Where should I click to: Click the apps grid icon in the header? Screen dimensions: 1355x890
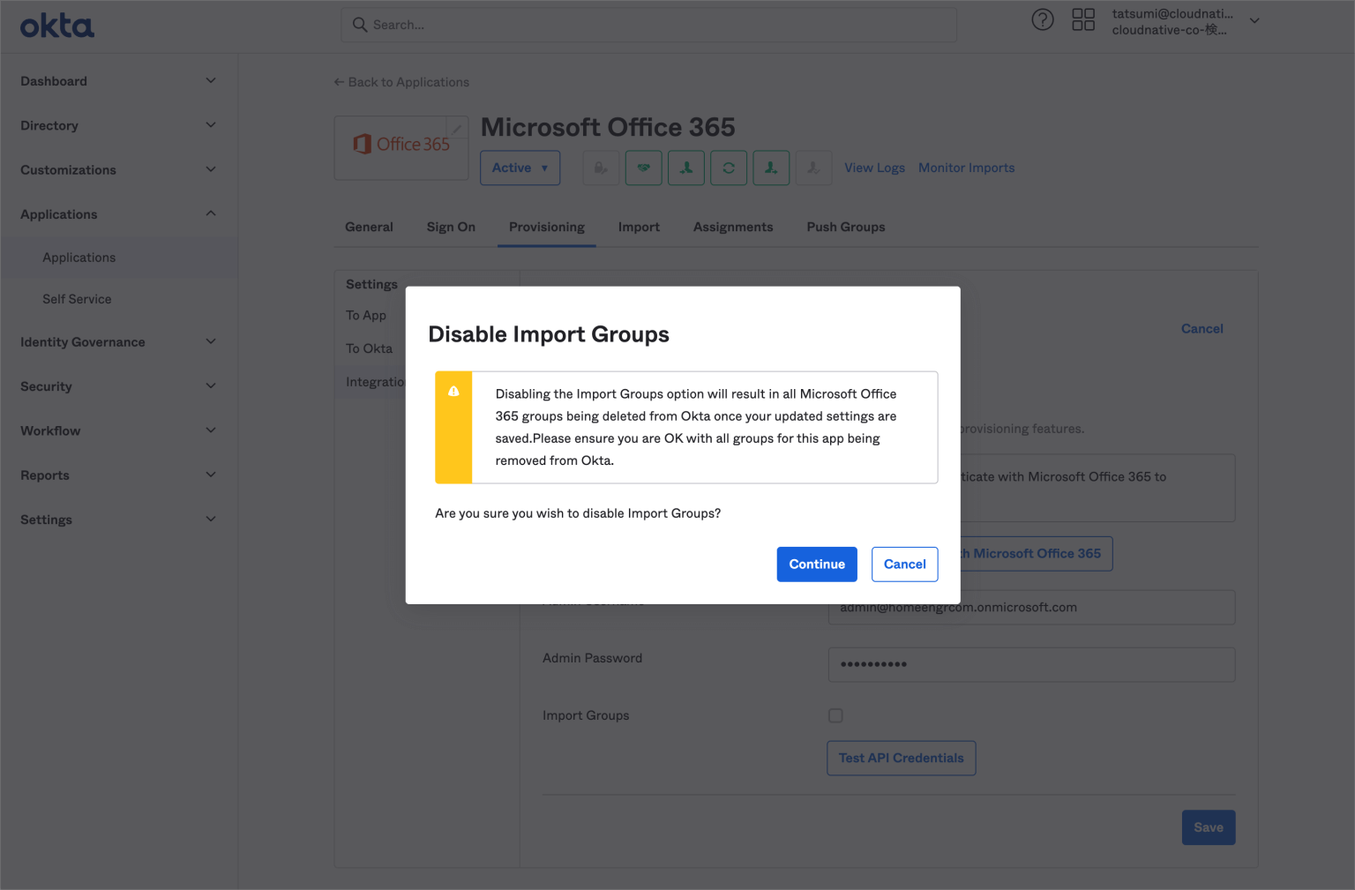tap(1083, 19)
